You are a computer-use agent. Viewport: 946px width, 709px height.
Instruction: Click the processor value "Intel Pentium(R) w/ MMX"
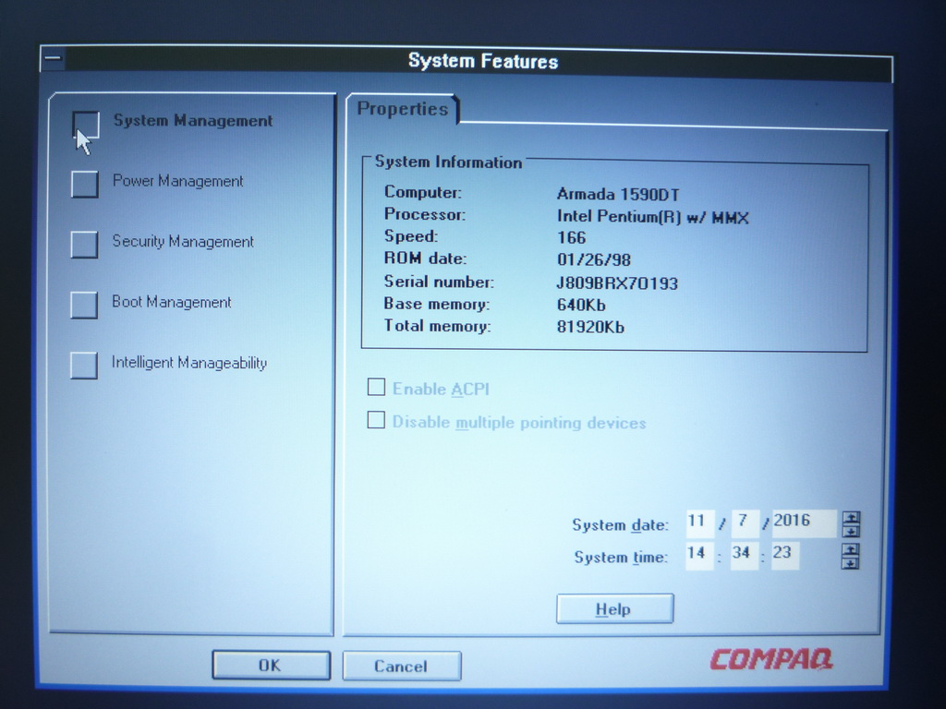point(653,217)
